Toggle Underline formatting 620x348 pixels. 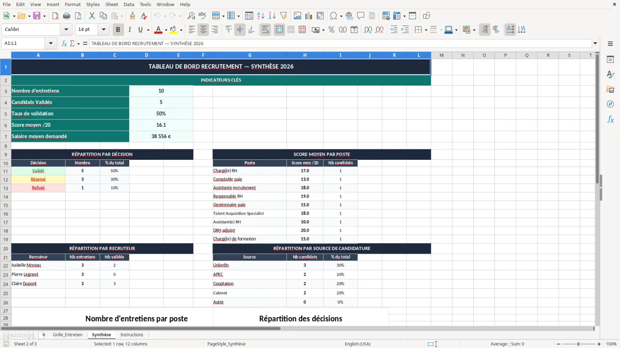pyautogui.click(x=141, y=30)
